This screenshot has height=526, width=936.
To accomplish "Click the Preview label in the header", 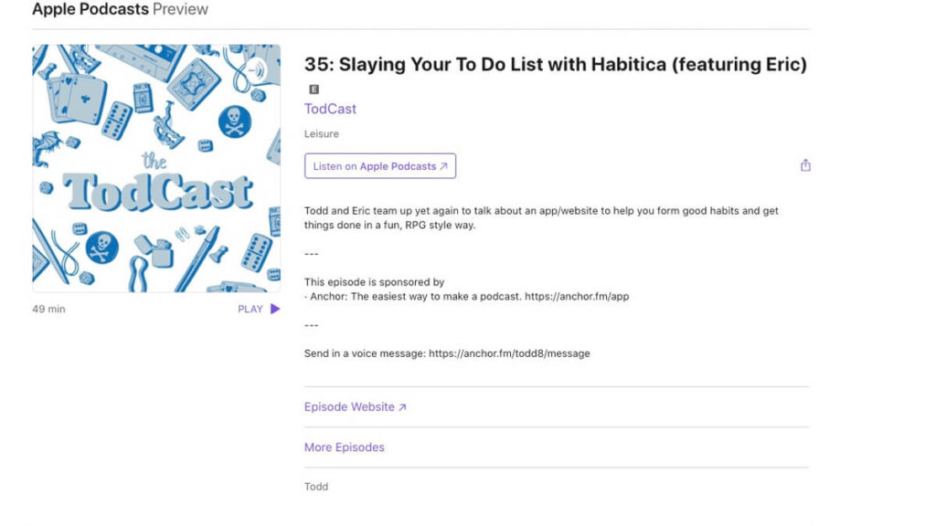I will 180,10.
